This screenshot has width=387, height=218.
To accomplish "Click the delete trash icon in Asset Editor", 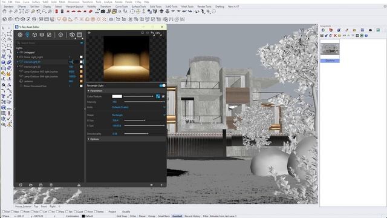I will coord(51,185).
